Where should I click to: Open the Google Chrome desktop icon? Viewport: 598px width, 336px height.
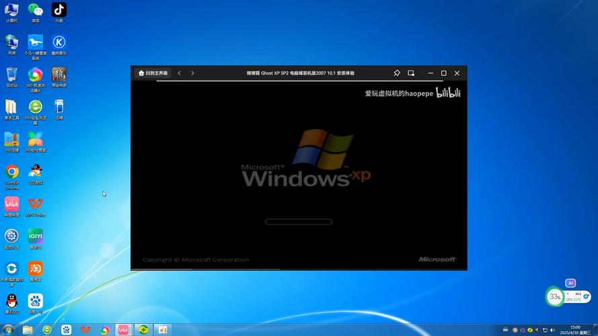click(12, 177)
